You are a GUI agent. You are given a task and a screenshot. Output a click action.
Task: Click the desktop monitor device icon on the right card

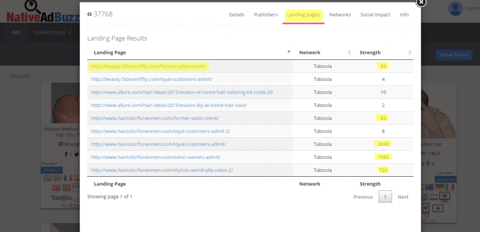coord(444,196)
